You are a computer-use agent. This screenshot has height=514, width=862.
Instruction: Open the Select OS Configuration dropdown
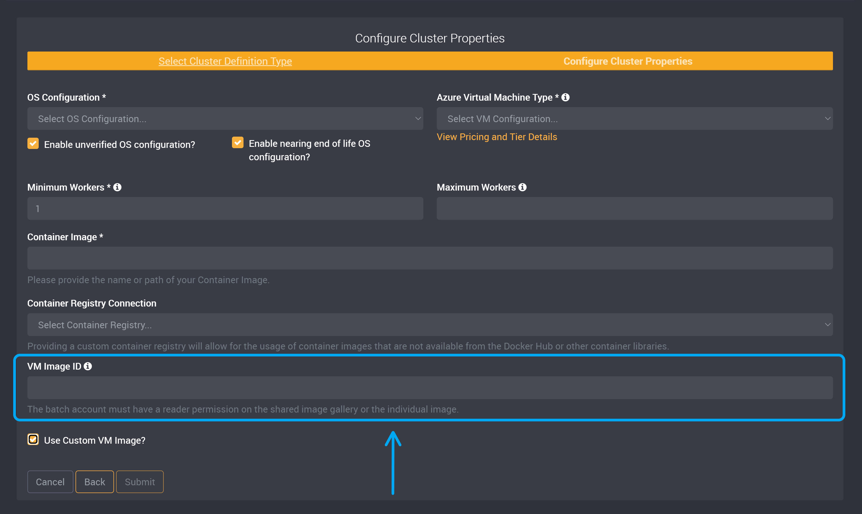tap(225, 118)
